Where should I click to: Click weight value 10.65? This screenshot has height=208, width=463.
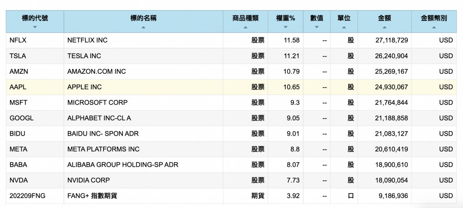coord(291,87)
